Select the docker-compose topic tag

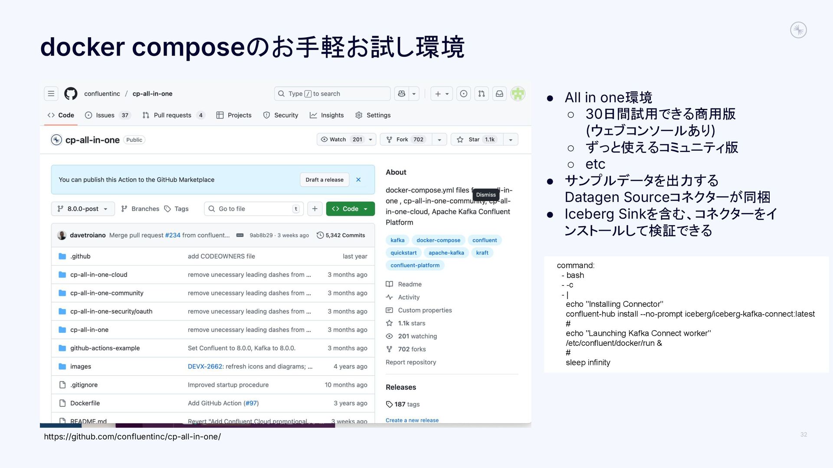(439, 240)
